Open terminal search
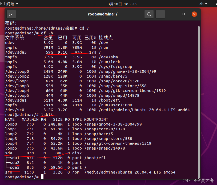Screen dimensions: 217x185 149,14
